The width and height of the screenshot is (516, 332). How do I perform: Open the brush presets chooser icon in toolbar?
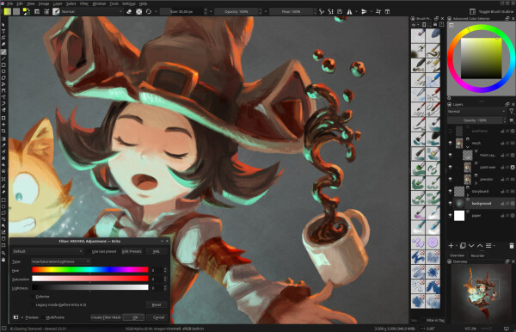click(46, 11)
